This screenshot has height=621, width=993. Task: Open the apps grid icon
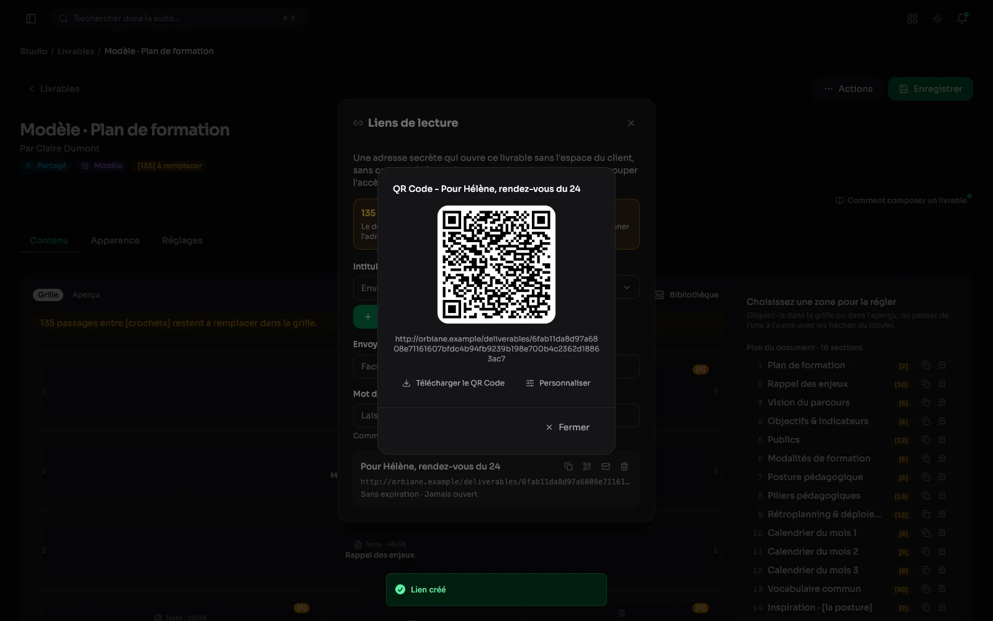coord(912,19)
